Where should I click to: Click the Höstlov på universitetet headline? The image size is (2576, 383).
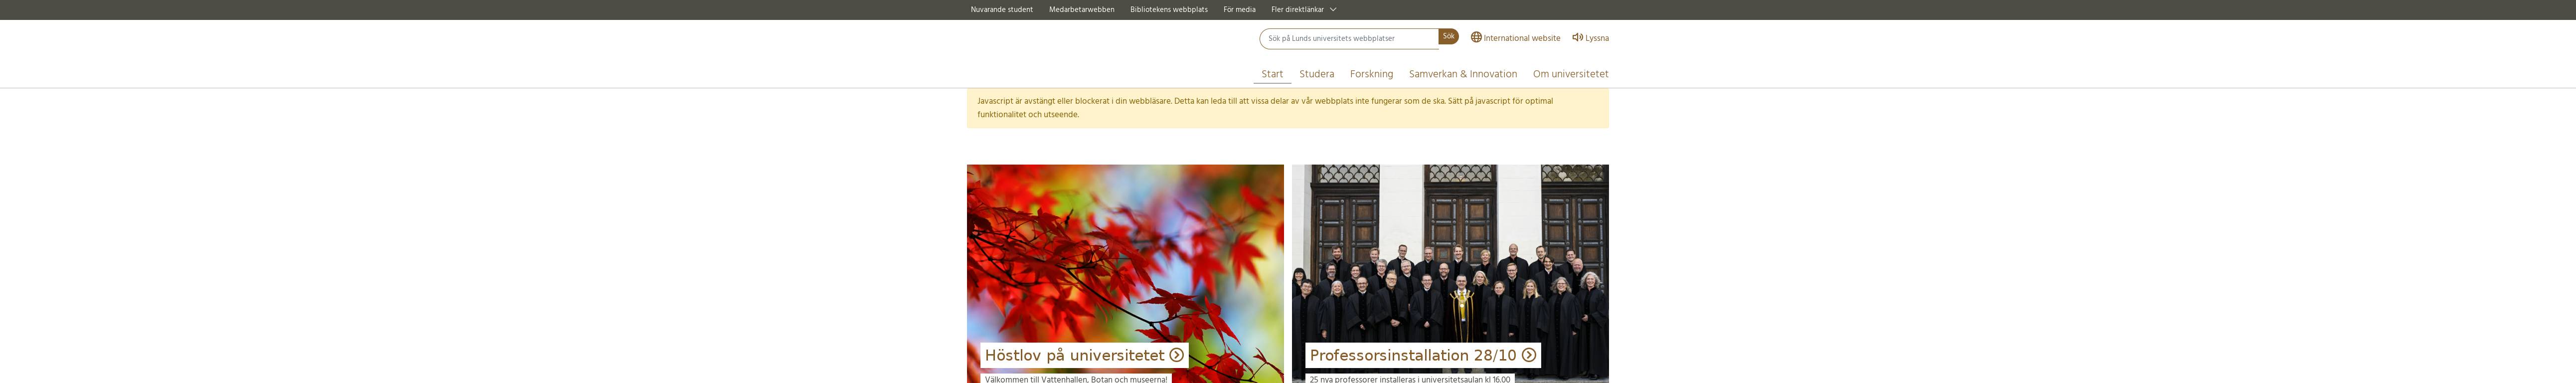pos(1075,355)
